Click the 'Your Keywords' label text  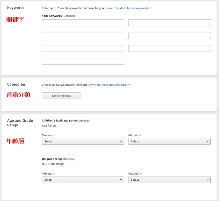tap(52, 16)
